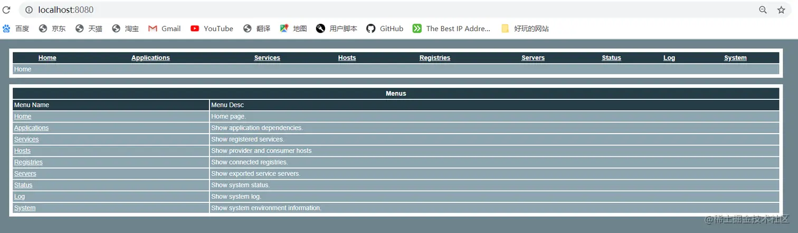Click 'Show system environment information.' cell

pyautogui.click(x=494, y=208)
